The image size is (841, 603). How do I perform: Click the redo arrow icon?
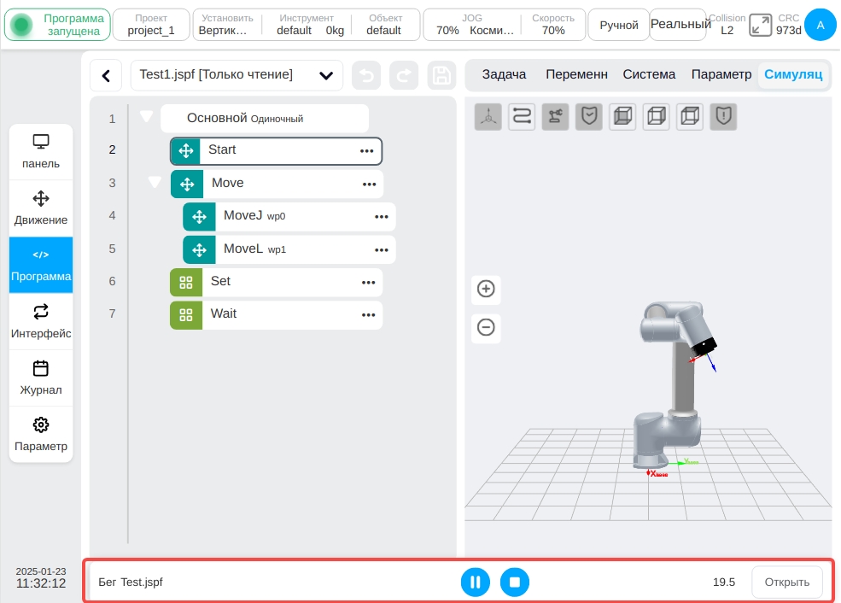click(403, 76)
